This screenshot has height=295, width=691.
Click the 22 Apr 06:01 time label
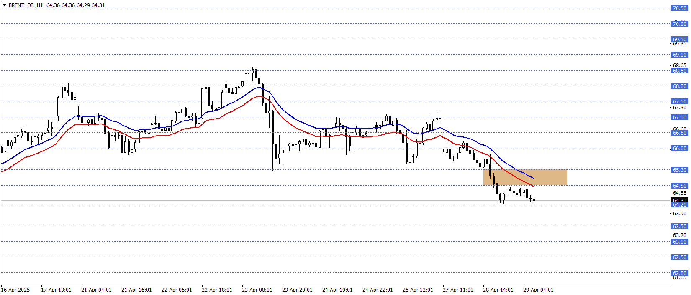pyautogui.click(x=177, y=290)
